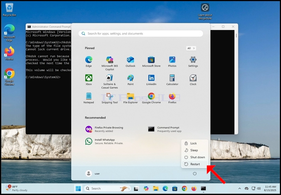Open Firefox from the pinned apps

172,98
